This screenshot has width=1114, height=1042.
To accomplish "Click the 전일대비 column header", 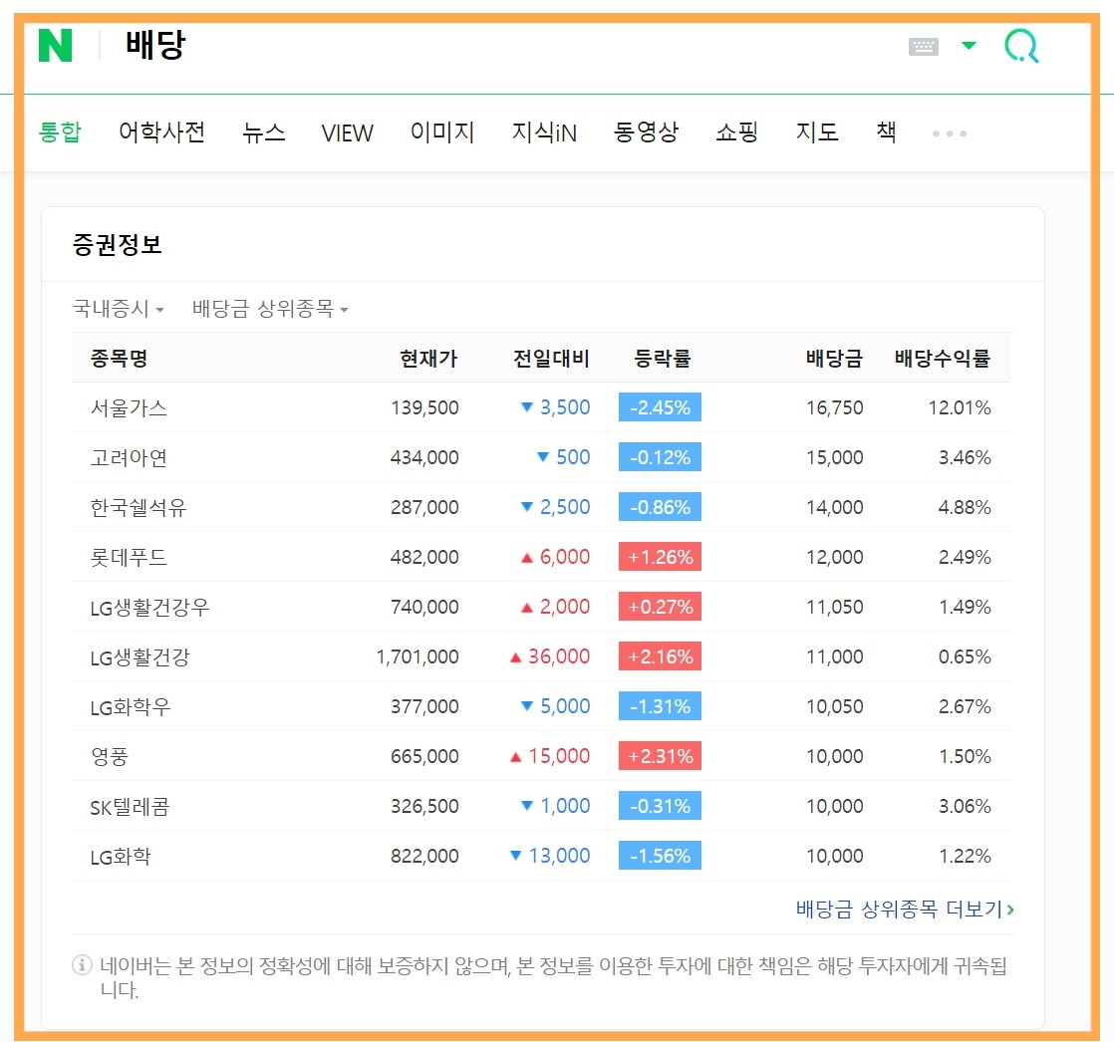I will tap(551, 358).
